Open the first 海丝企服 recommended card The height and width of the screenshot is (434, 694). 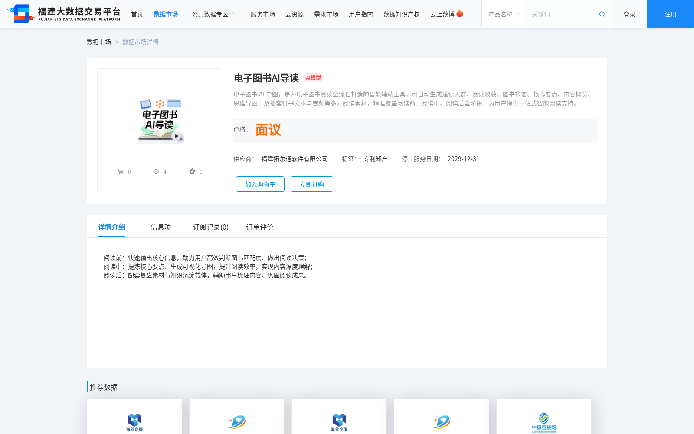(134, 417)
